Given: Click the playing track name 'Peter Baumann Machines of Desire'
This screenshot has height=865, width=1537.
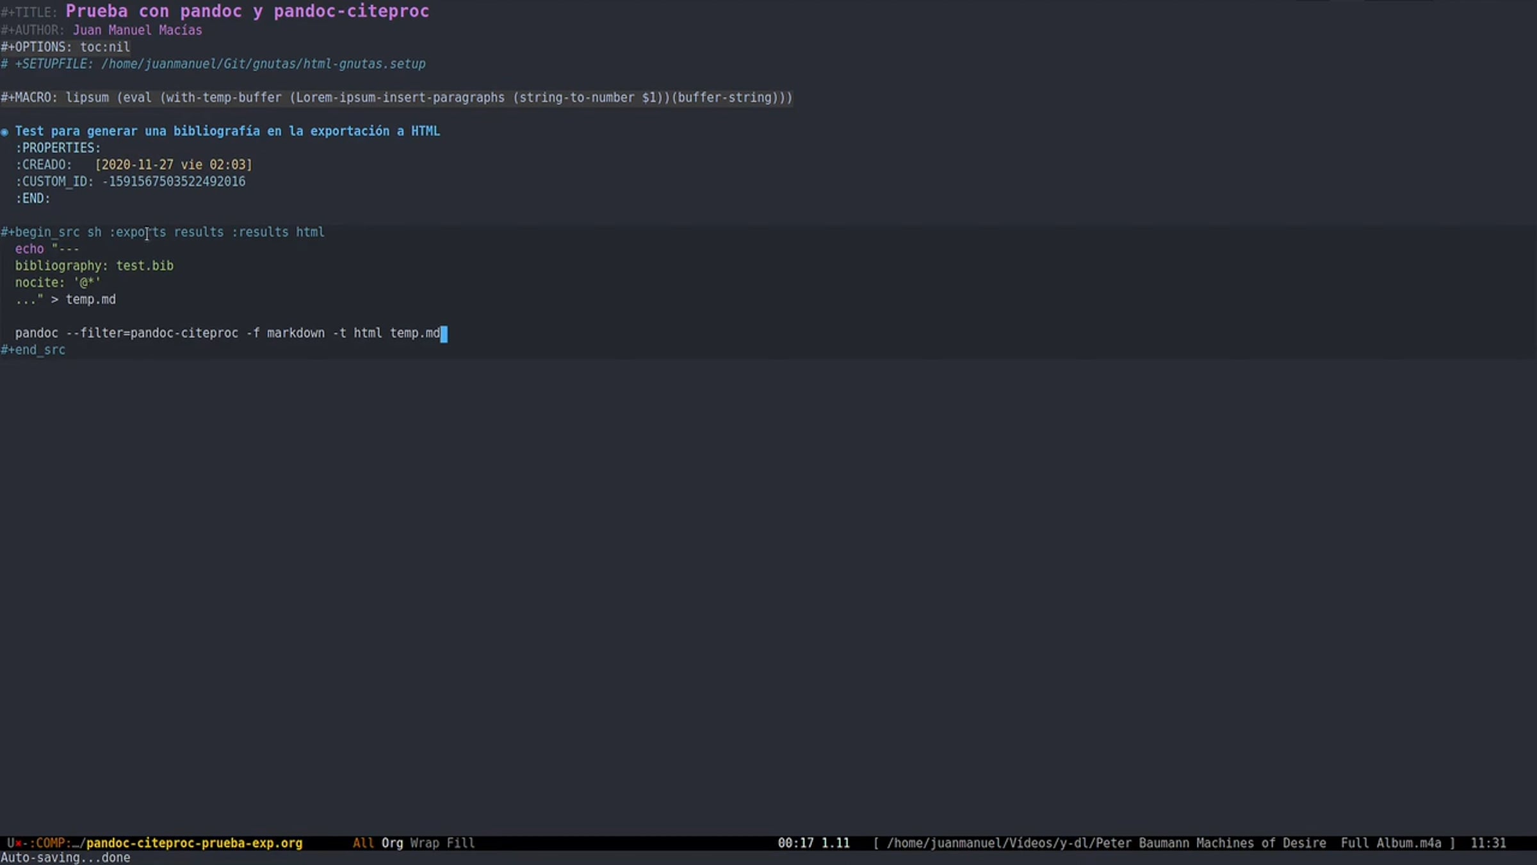Looking at the screenshot, I should click(x=1210, y=843).
